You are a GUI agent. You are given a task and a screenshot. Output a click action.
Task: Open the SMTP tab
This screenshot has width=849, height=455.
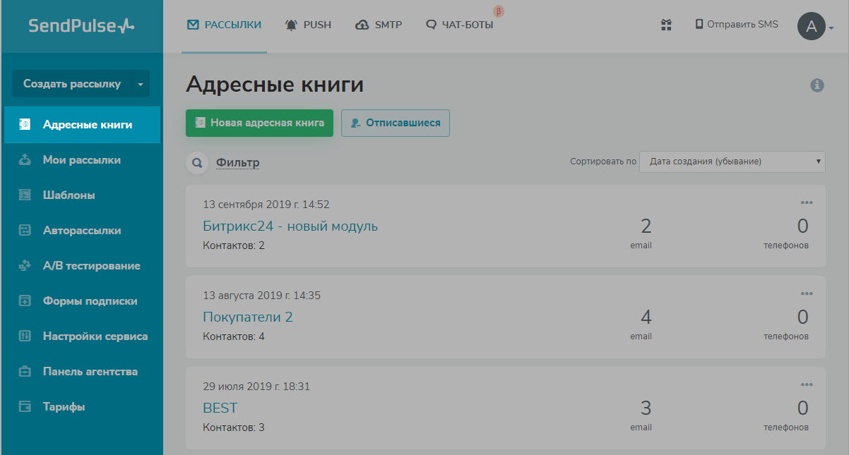coord(379,25)
